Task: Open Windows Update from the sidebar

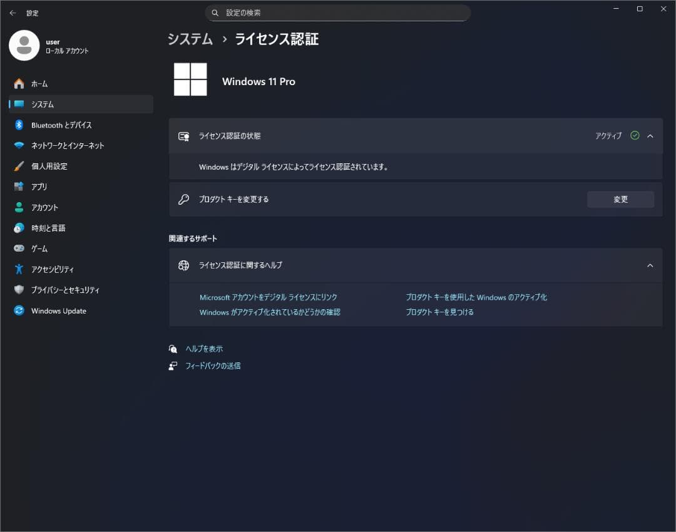Action: coord(58,310)
